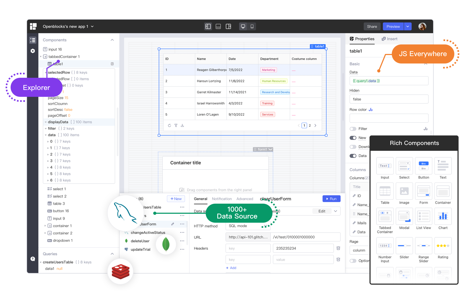The height and width of the screenshot is (300, 475).
Task: Toggle the Data switch
Action: (x=353, y=156)
